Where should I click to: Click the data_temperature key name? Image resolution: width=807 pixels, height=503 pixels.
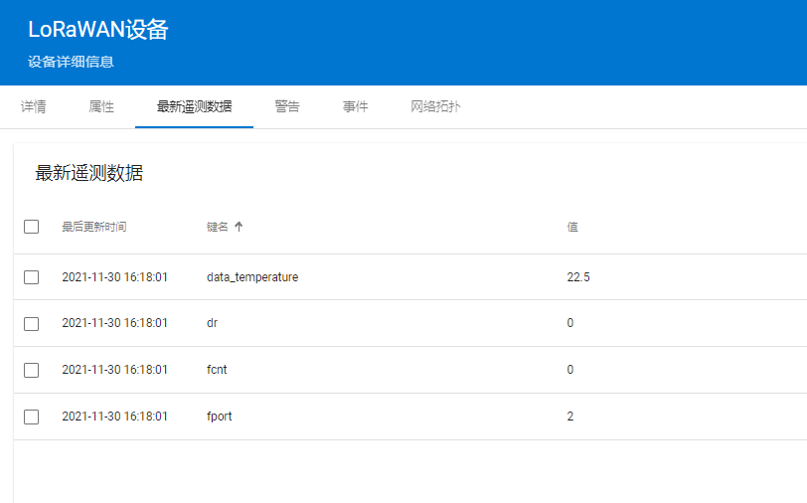point(252,277)
